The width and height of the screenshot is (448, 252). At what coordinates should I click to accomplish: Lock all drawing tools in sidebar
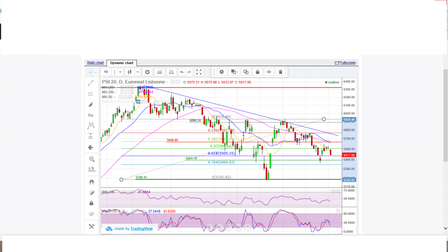[92, 203]
